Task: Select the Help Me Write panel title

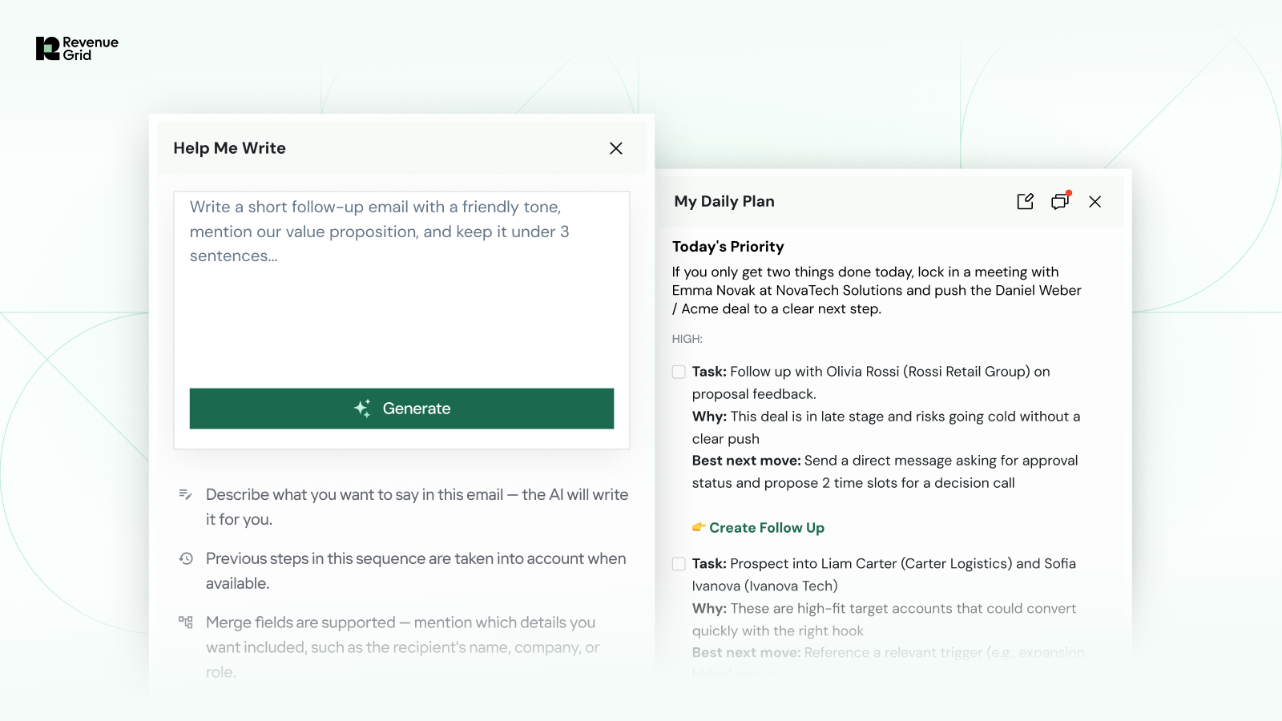Action: (x=229, y=148)
